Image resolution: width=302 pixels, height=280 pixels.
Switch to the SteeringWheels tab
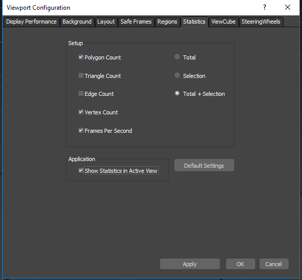click(x=261, y=22)
